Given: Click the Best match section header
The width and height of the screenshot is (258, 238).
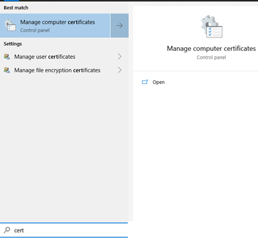Looking at the screenshot, I should (16, 8).
